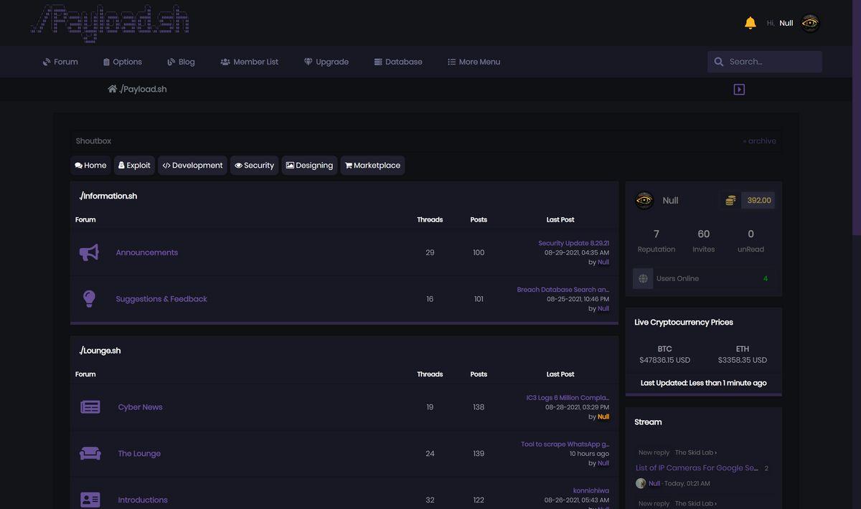861x509 pixels.
Task: Open the user avatar in header
Action: tap(809, 23)
